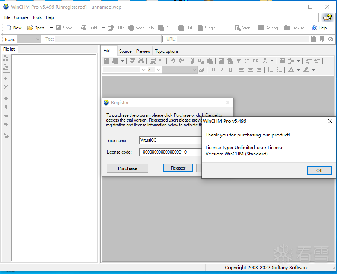Open Settings from the toolbar

point(269,28)
